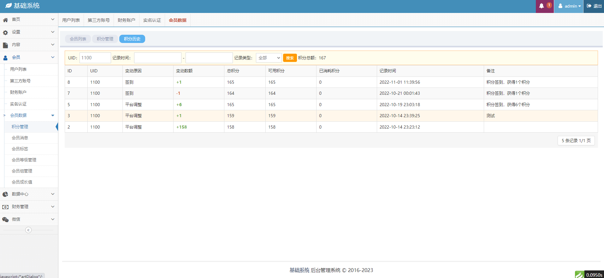Collapse the 会员数据 submenu arrow
604x278 pixels.
click(53, 115)
